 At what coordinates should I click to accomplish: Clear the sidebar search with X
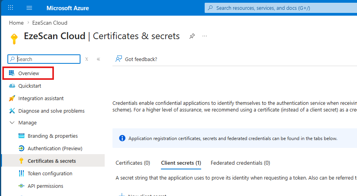pos(87,59)
